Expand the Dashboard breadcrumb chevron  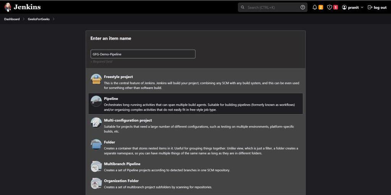pos(24,19)
